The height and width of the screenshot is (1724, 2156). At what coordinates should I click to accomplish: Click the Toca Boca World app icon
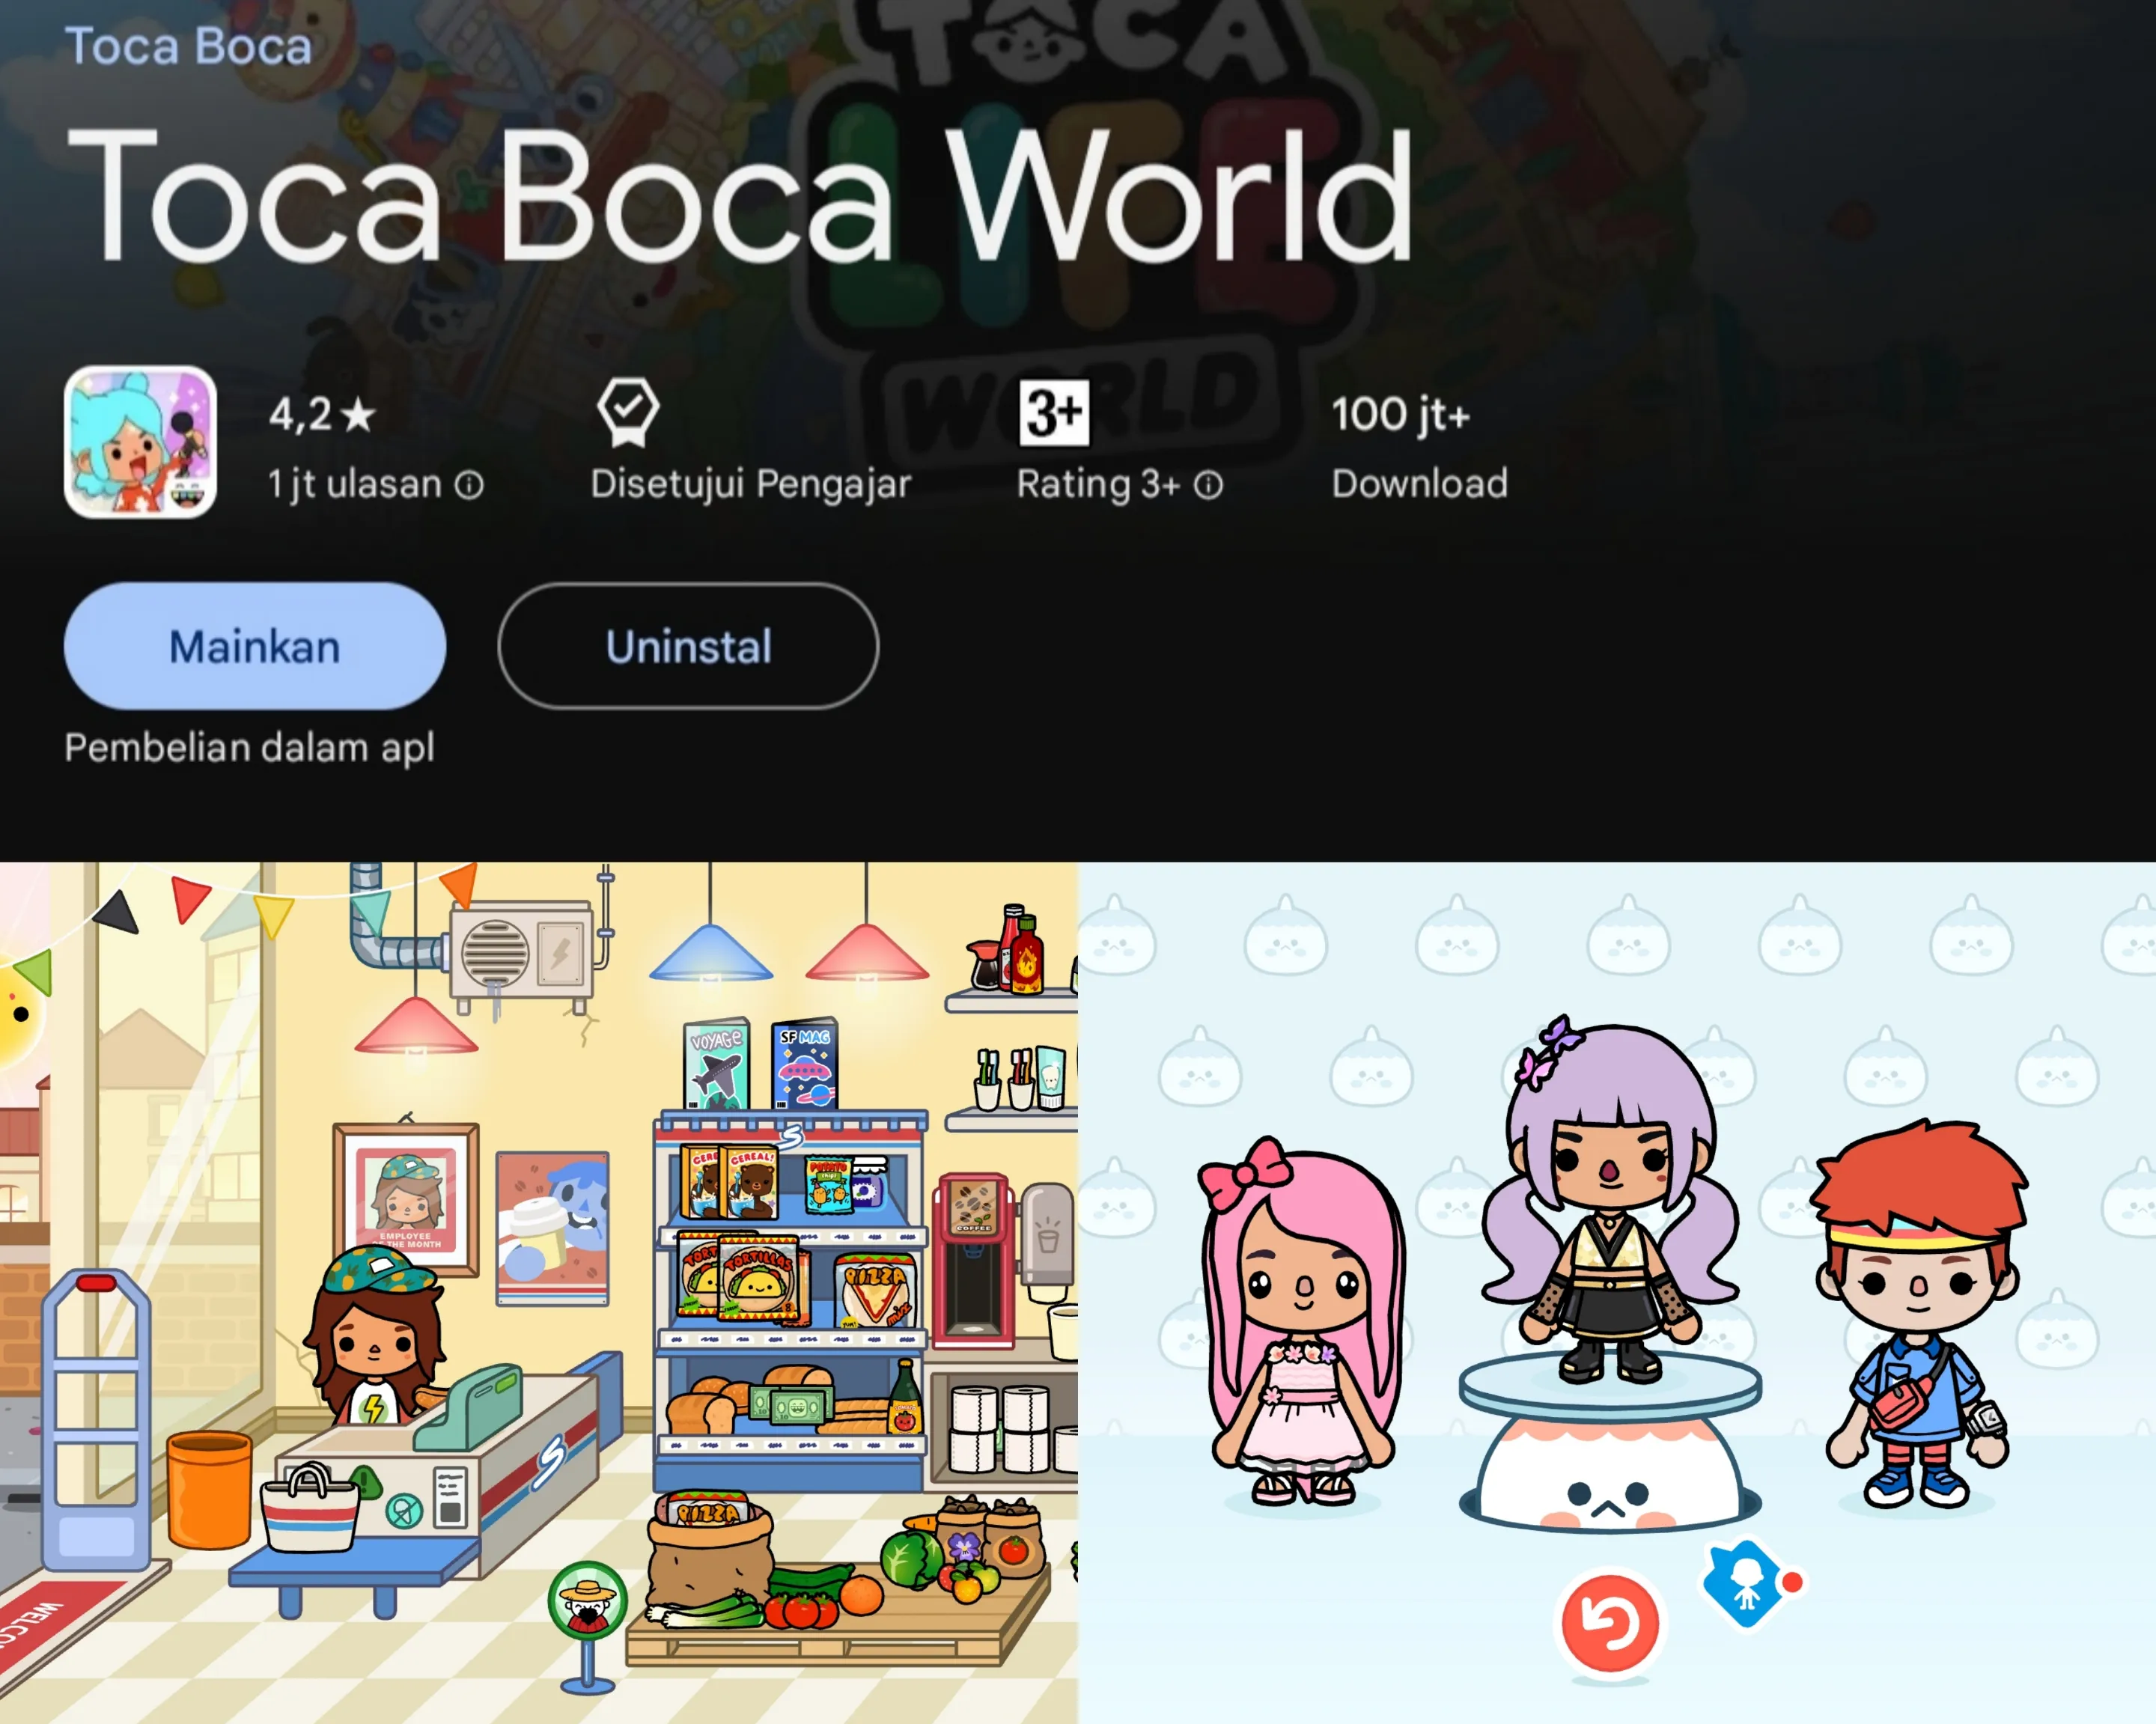point(140,441)
